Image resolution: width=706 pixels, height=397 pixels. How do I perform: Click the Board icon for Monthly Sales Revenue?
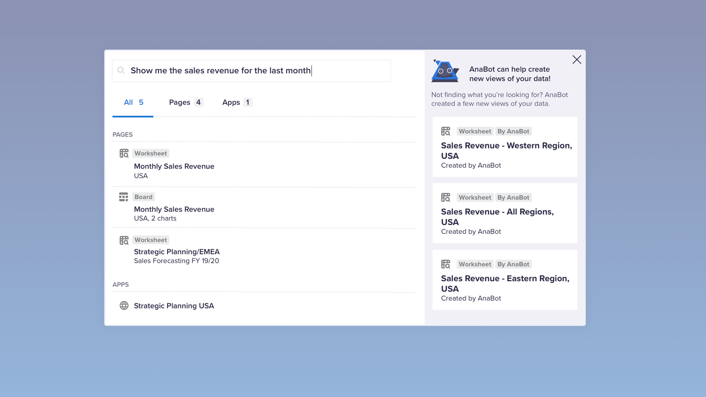123,197
